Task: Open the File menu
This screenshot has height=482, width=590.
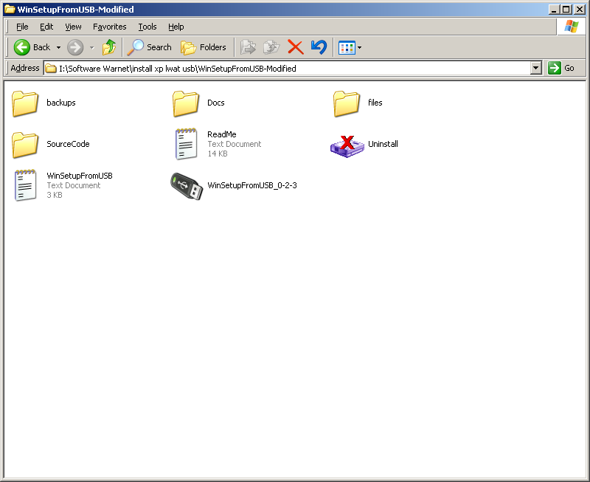Action: 22,27
